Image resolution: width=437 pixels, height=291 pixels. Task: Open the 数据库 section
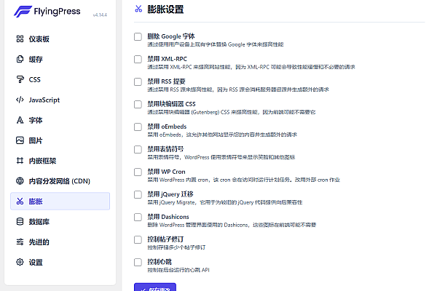[x=60, y=222]
